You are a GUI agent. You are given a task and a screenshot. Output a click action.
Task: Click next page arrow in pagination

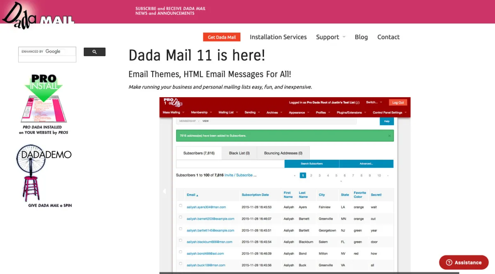click(x=388, y=176)
